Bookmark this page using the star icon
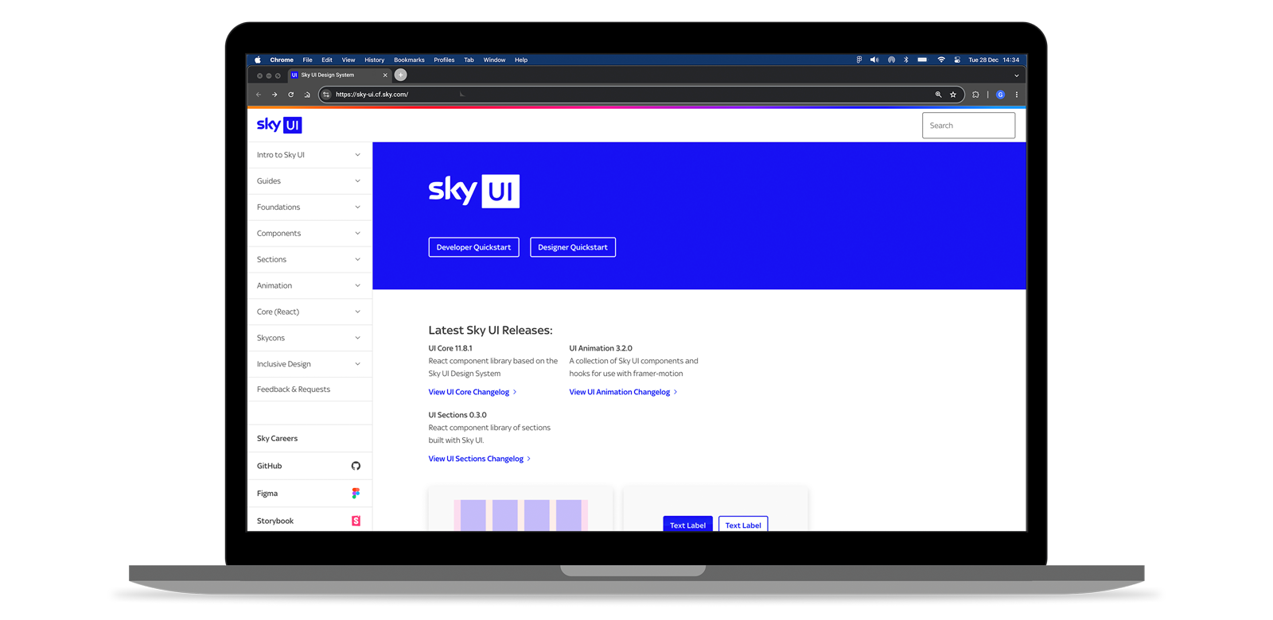 tap(953, 95)
